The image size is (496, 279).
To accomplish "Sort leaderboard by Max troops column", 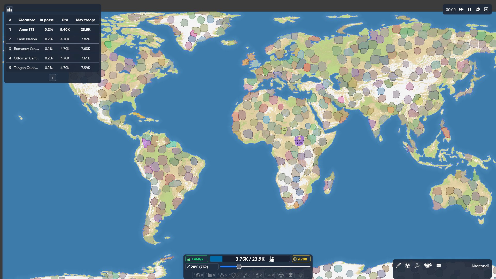I will (x=86, y=20).
